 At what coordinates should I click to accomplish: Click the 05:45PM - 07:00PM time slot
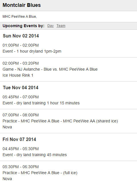point(21,97)
